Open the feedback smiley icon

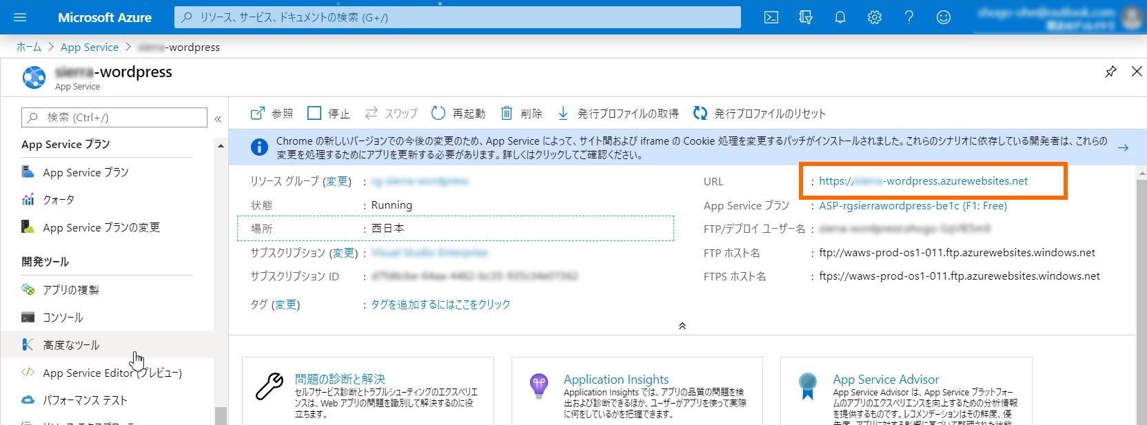(944, 17)
